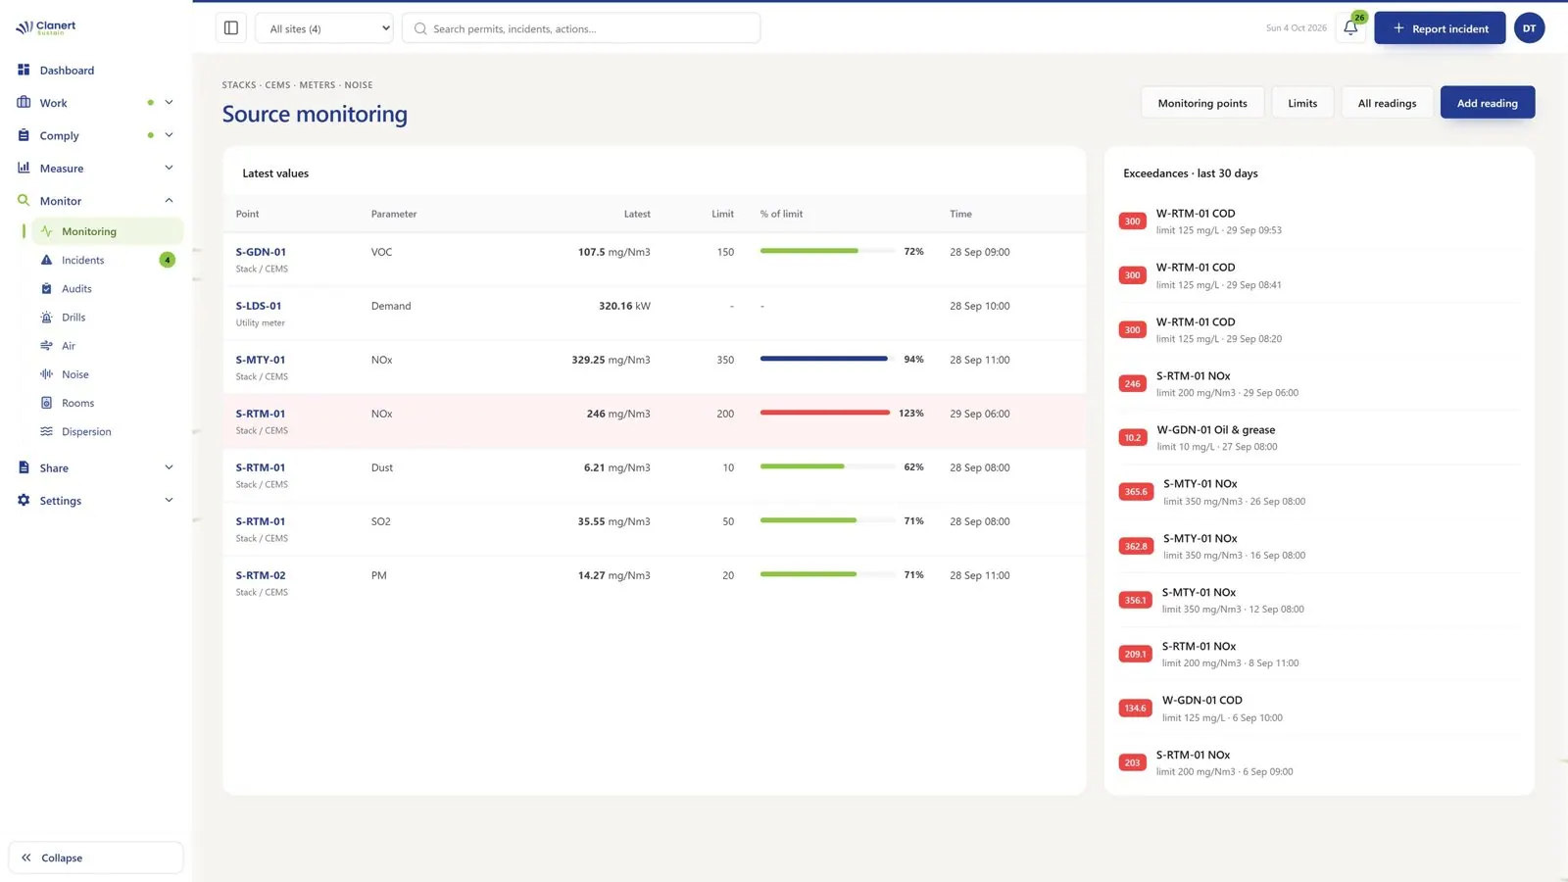
Task: Open Incidents under Monitor
Action: (x=82, y=260)
